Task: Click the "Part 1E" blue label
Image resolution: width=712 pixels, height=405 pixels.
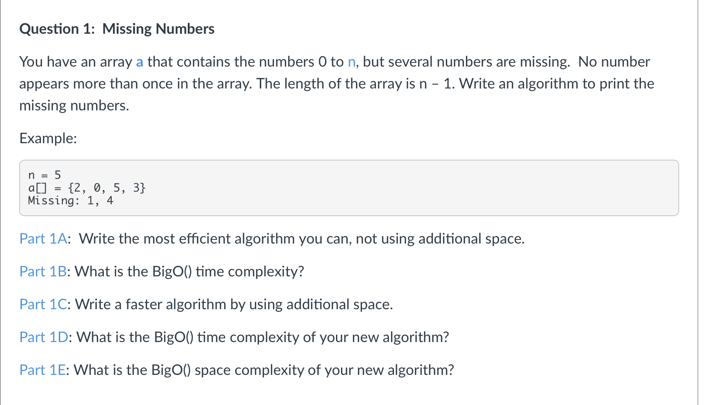Action: coord(43,370)
